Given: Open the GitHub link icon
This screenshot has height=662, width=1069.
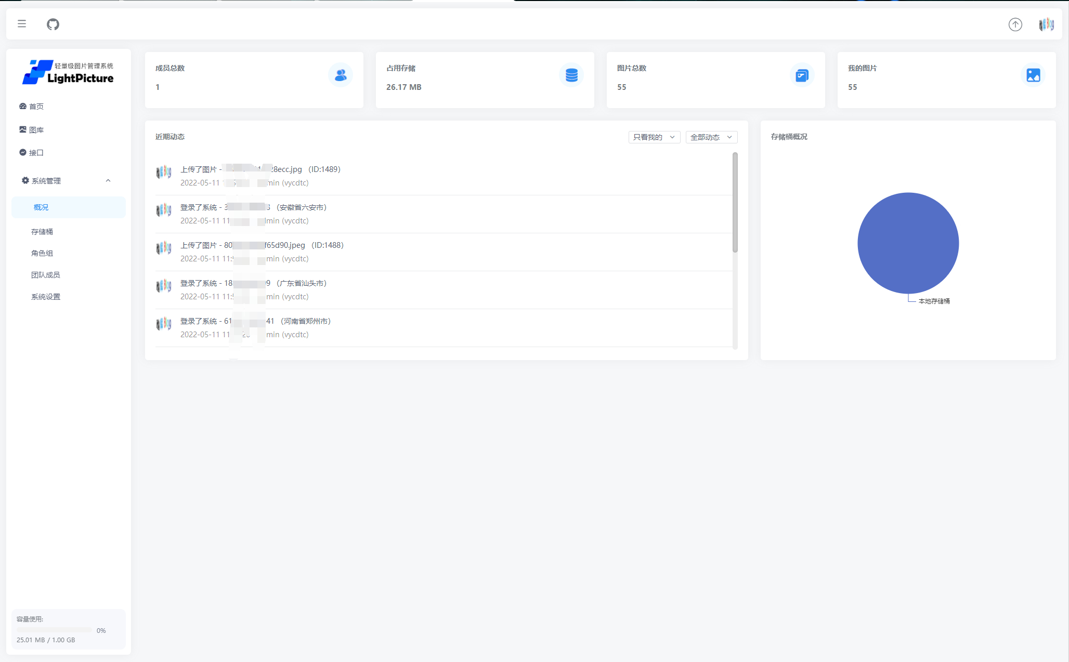Looking at the screenshot, I should 53,24.
